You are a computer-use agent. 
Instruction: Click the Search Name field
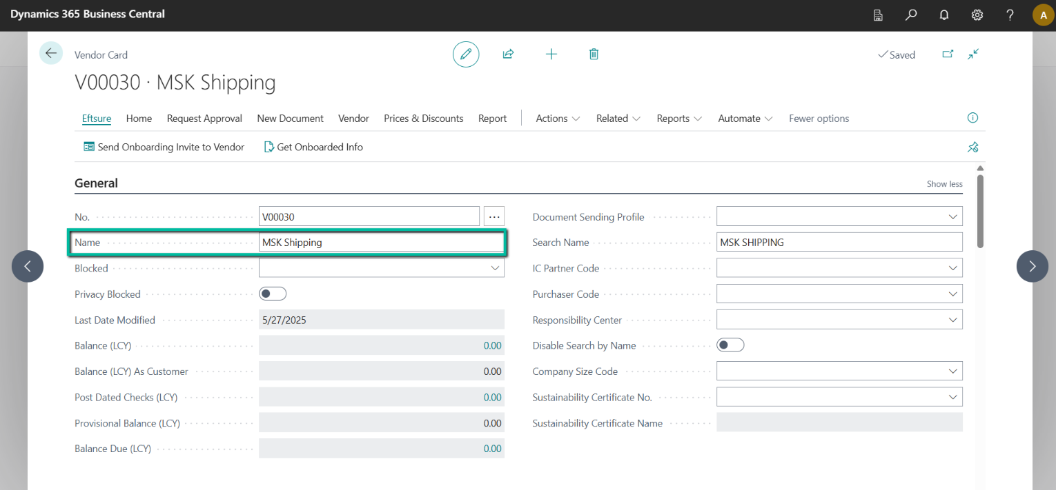pyautogui.click(x=840, y=243)
